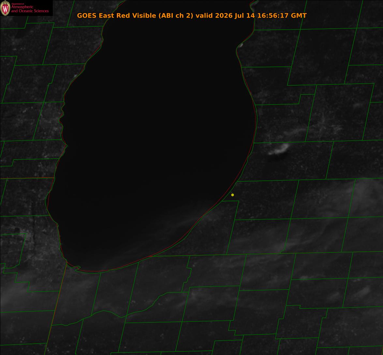Viewport: 383px width, 355px height.
Task: Click the diagonal red dotted border below the lake
Action: click(x=56, y=307)
